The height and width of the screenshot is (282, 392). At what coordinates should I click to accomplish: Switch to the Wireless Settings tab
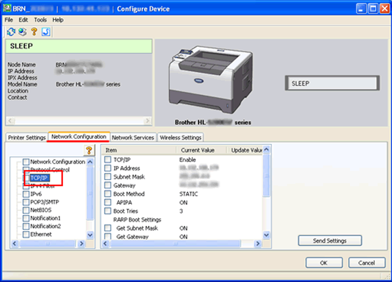pyautogui.click(x=180, y=138)
